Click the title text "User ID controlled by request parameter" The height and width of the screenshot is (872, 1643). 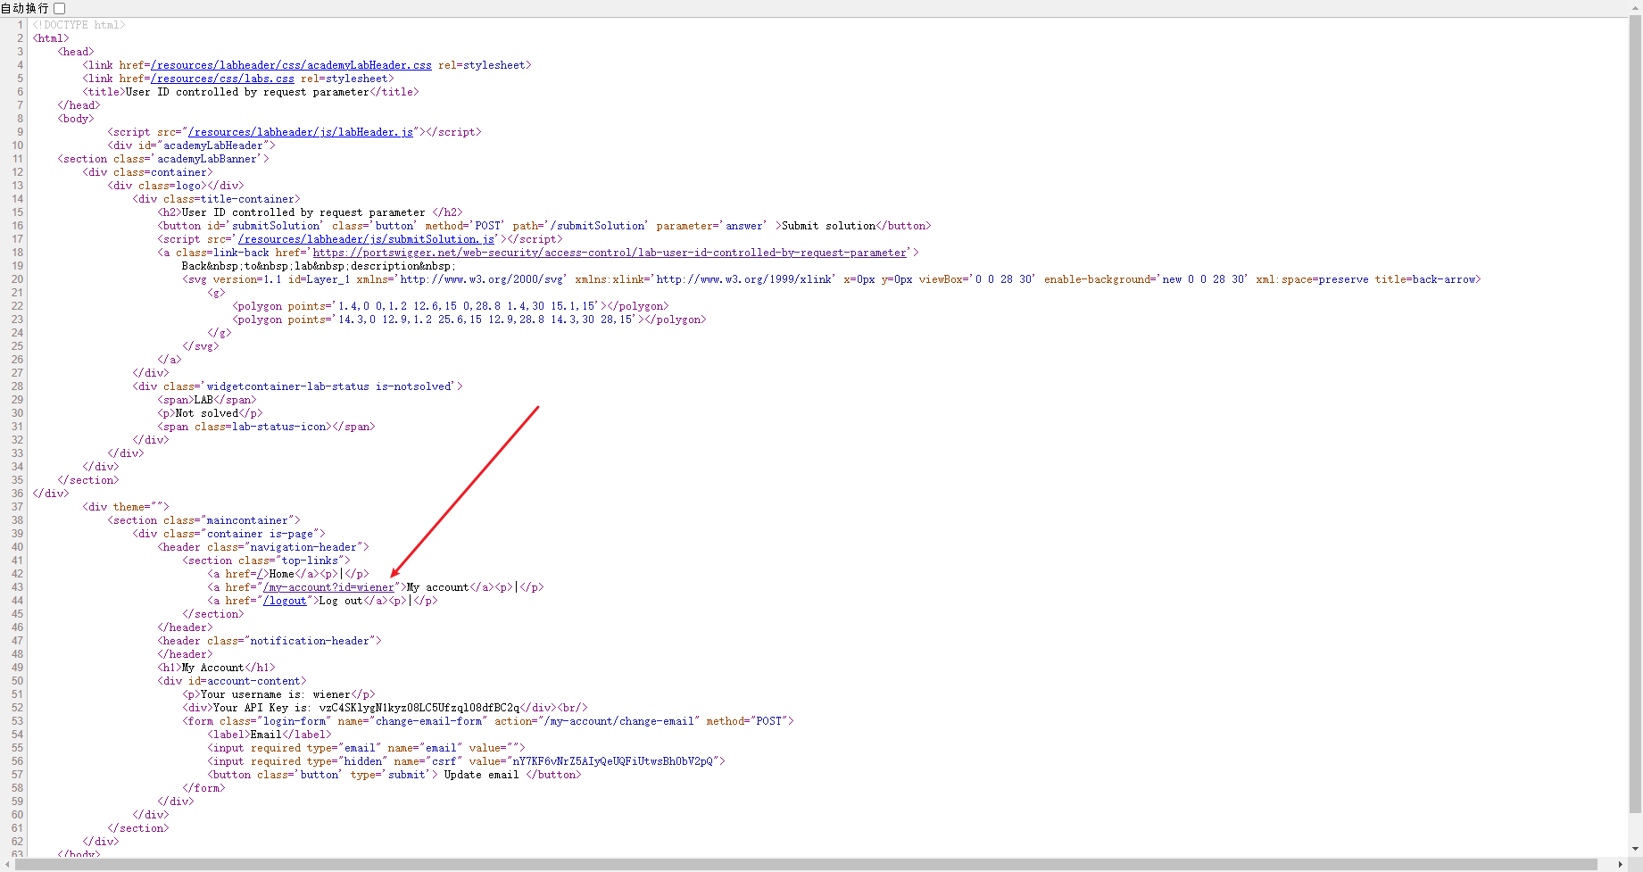pos(247,92)
